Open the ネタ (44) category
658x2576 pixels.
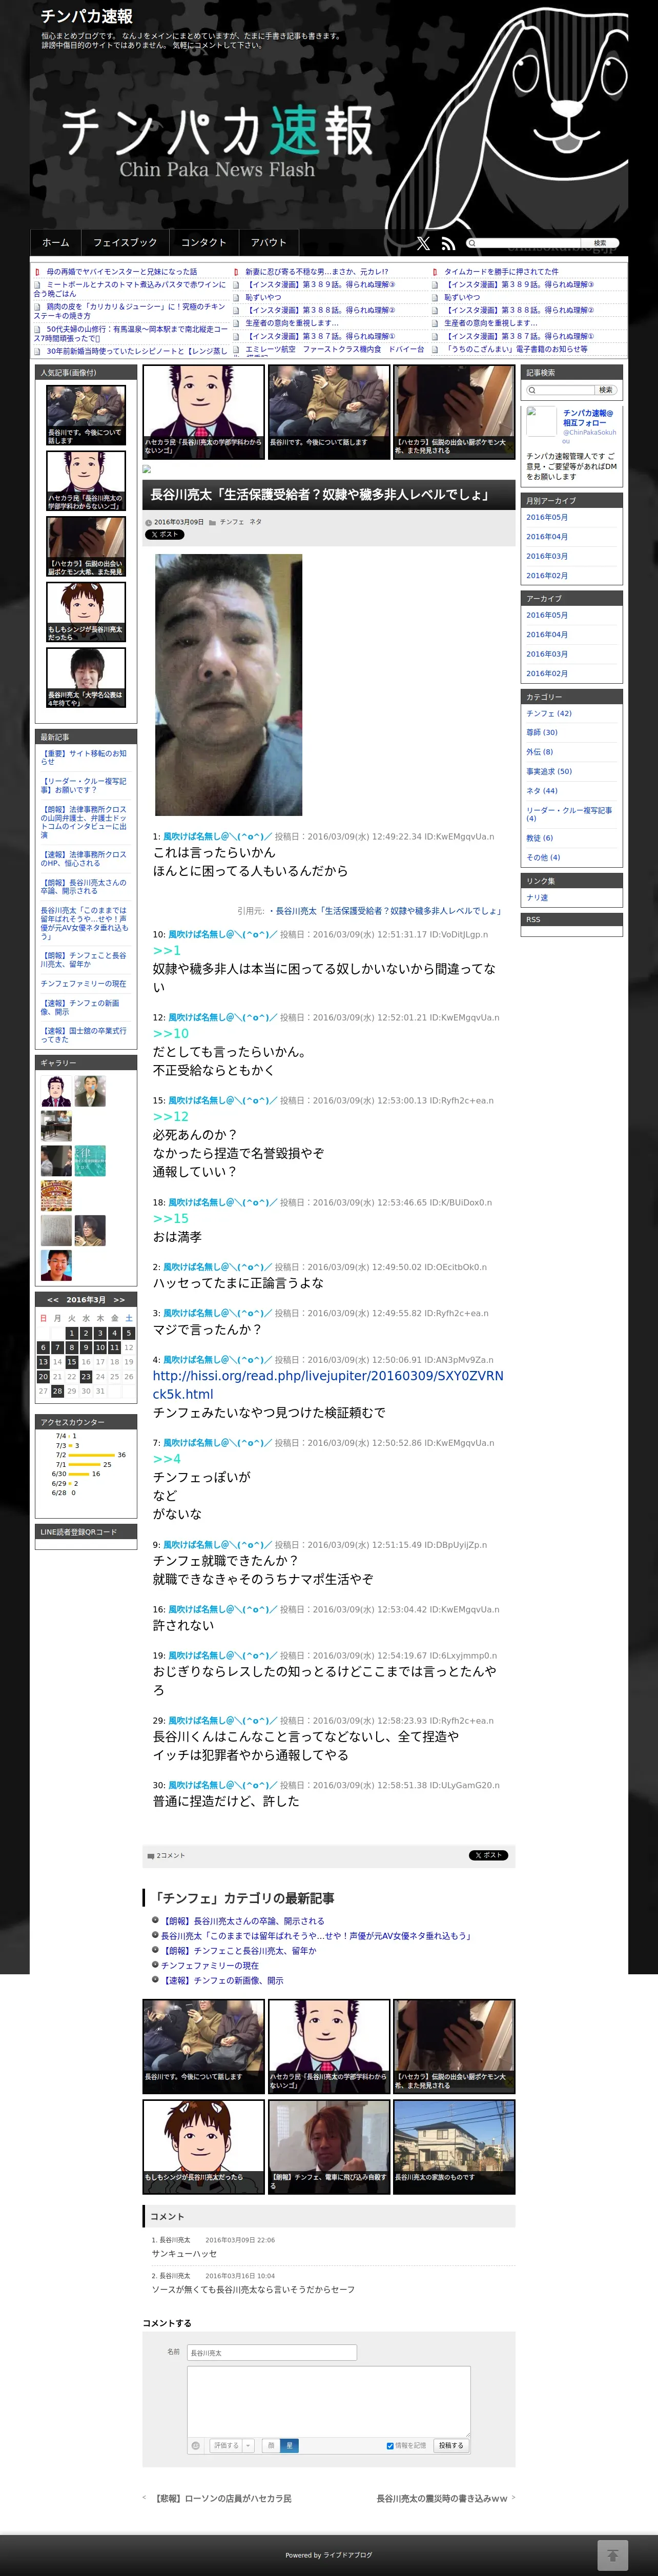[542, 790]
